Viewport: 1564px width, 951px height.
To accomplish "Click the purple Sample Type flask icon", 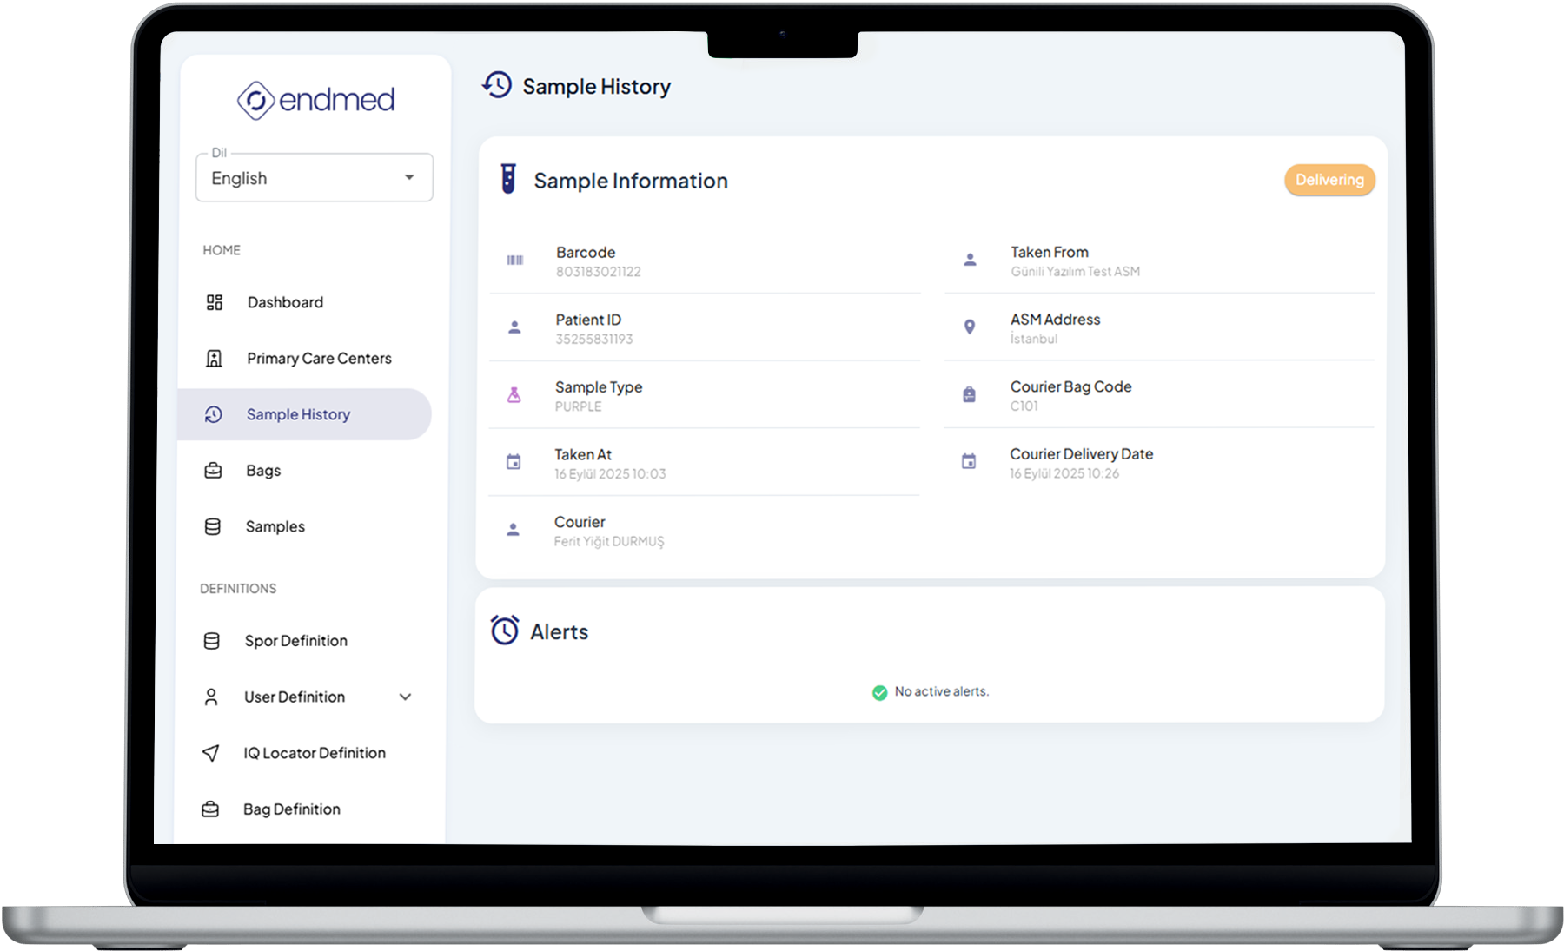I will 514,395.
